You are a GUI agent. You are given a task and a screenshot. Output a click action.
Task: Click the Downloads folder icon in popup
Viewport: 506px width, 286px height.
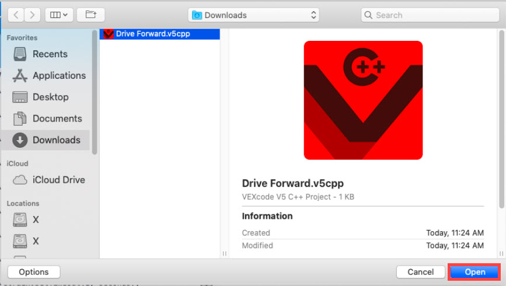click(x=197, y=15)
